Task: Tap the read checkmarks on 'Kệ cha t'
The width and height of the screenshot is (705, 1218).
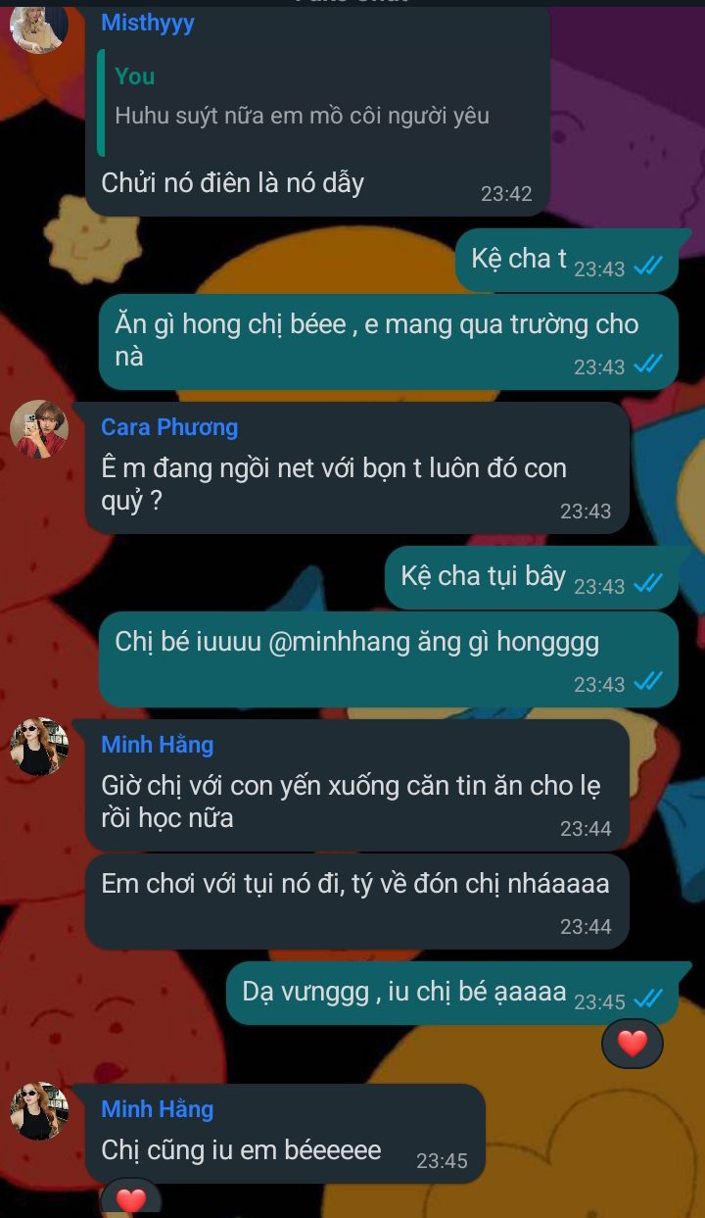Action: click(x=648, y=267)
